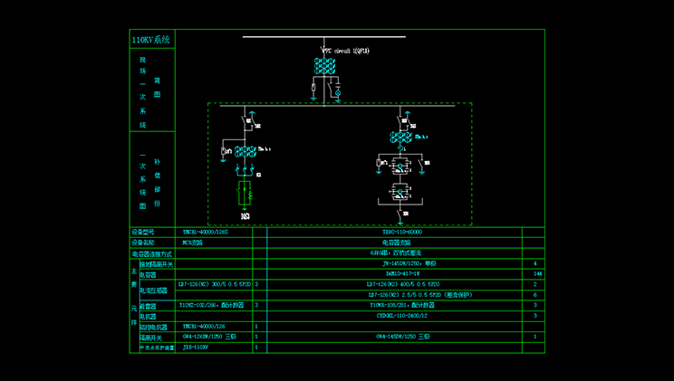Click the 电流互感器 component label
Image resolution: width=674 pixels, height=381 pixels.
tap(154, 291)
